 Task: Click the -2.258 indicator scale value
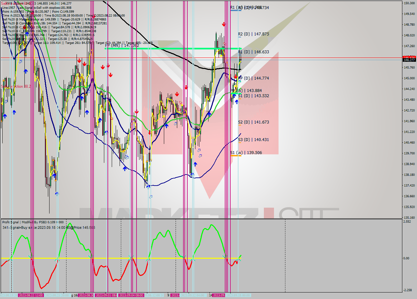point(408,290)
